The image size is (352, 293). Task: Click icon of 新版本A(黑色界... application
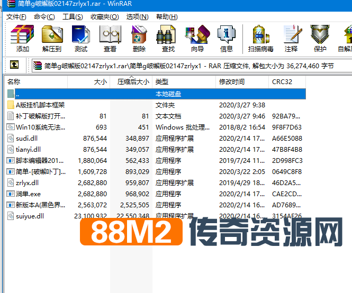(x=11, y=205)
